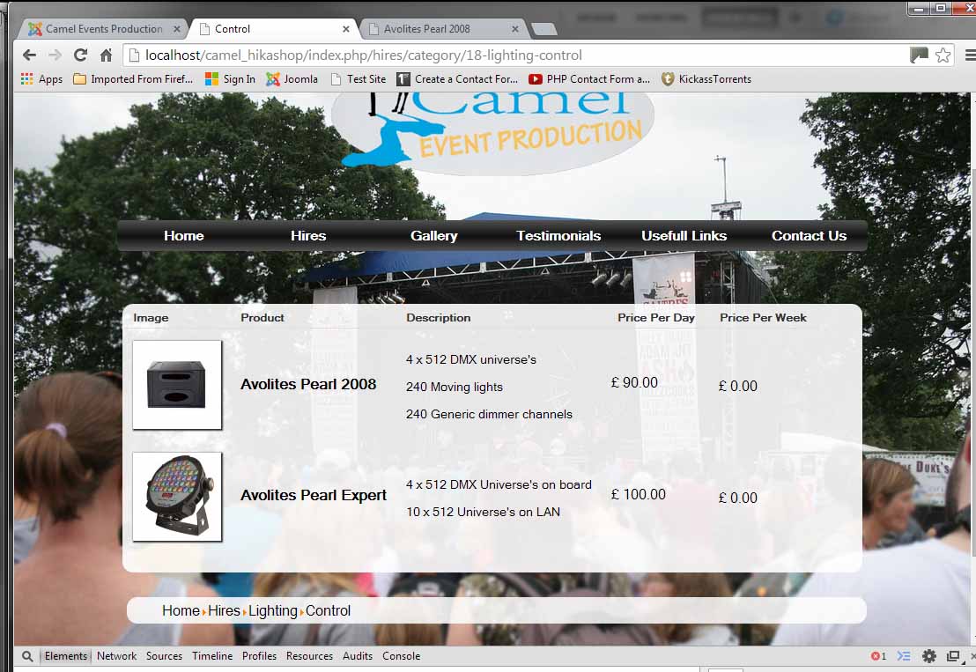Open the Apps bookmarks shortcut

[41, 79]
